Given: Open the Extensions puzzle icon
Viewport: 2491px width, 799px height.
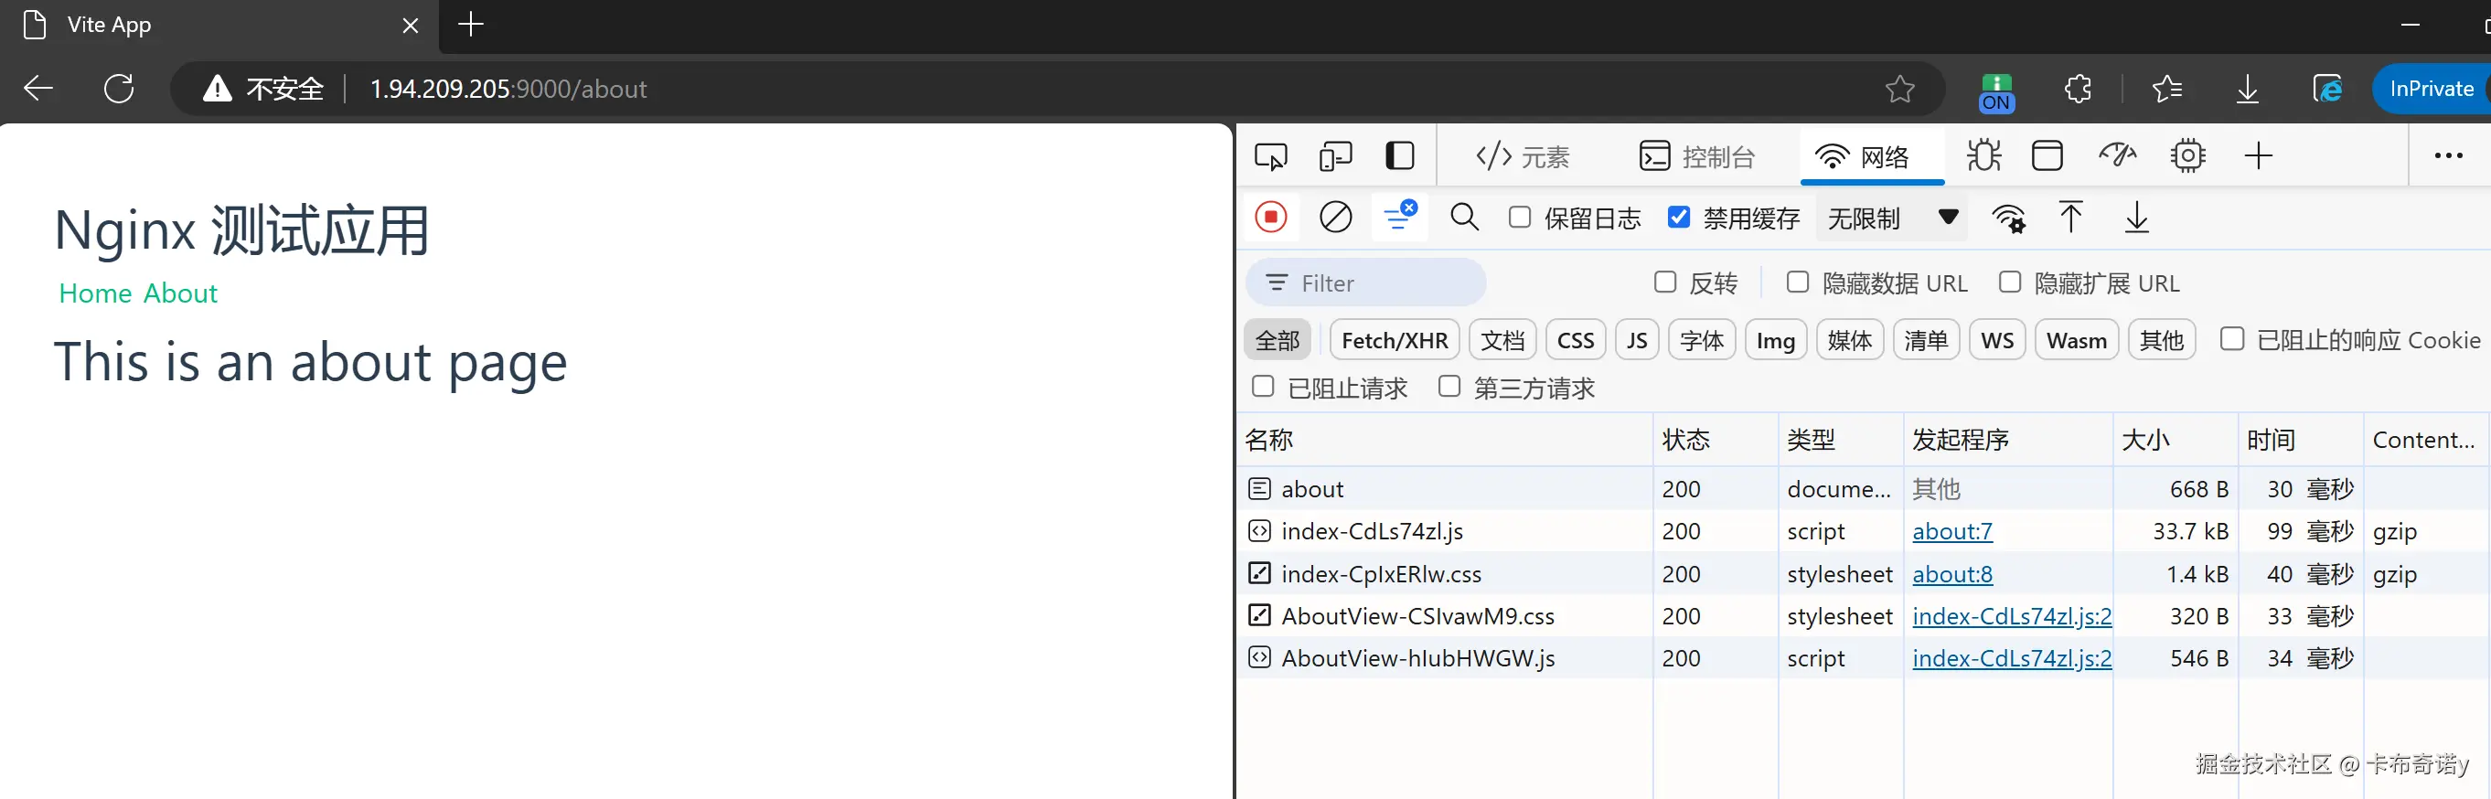Looking at the screenshot, I should click(x=2077, y=89).
